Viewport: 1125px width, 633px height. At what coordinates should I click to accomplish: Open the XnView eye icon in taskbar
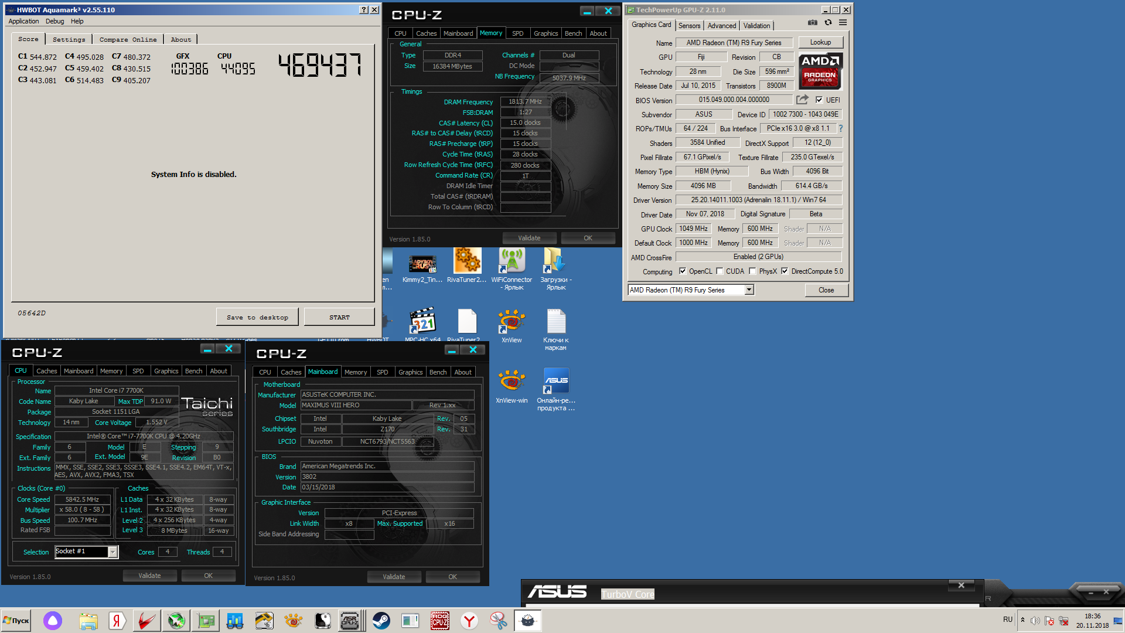(x=293, y=621)
